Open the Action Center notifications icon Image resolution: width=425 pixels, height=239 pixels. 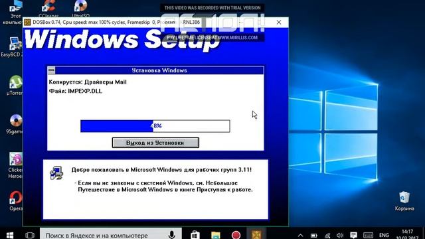353,235
